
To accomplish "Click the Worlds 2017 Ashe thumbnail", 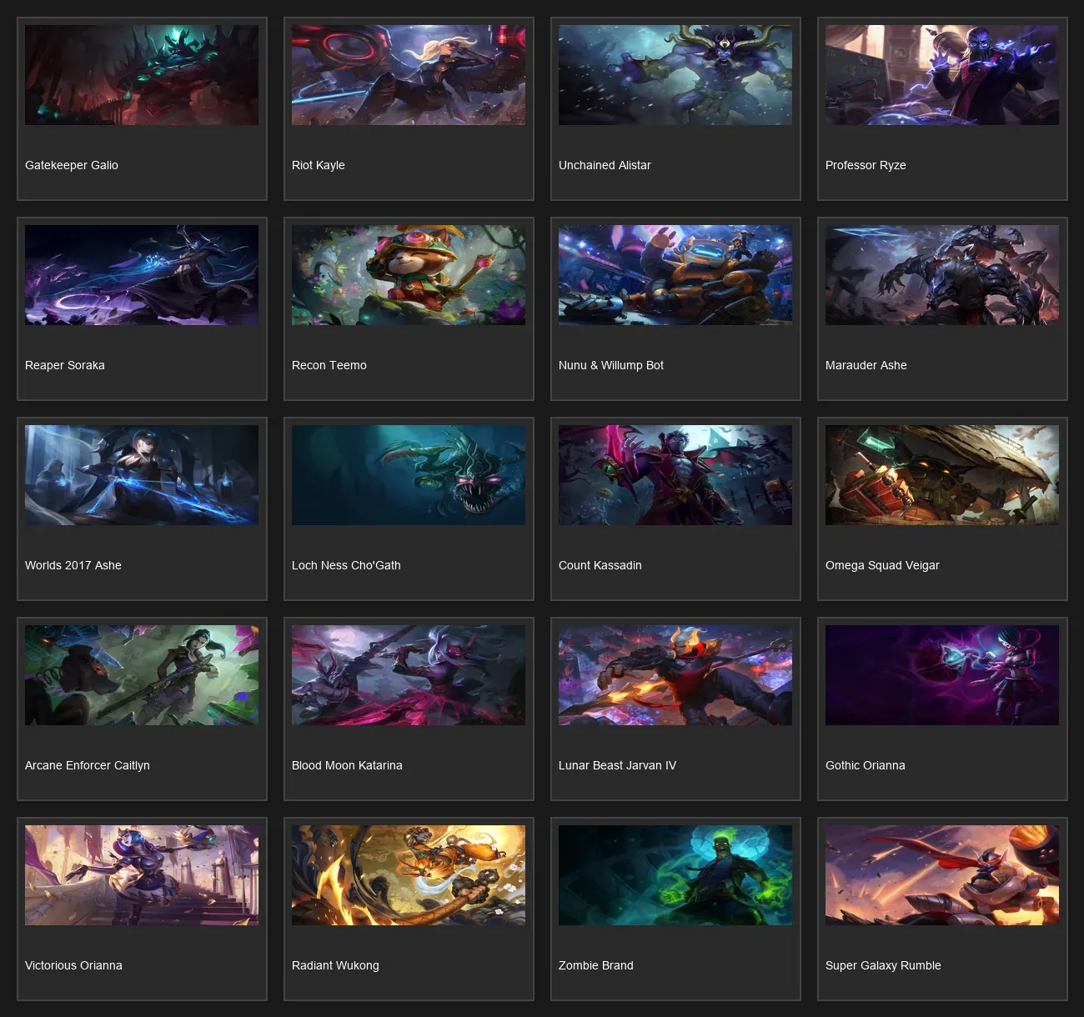I will (x=142, y=475).
